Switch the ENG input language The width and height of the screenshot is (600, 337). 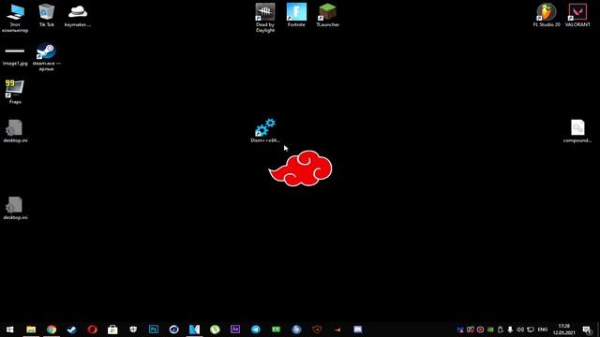coord(543,330)
